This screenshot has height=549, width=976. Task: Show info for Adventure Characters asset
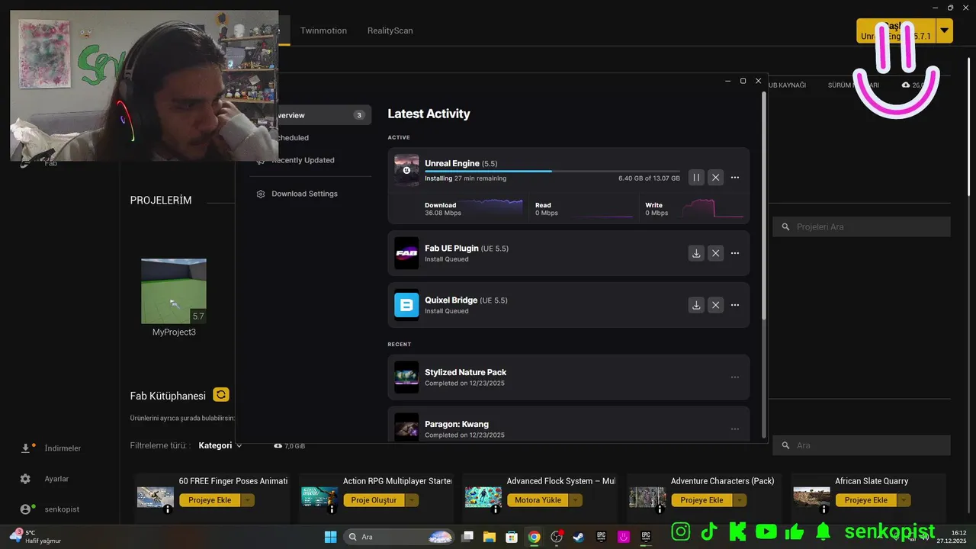(660, 509)
